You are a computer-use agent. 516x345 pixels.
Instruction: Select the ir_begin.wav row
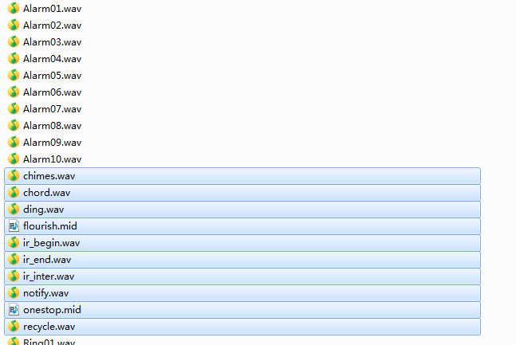point(242,243)
